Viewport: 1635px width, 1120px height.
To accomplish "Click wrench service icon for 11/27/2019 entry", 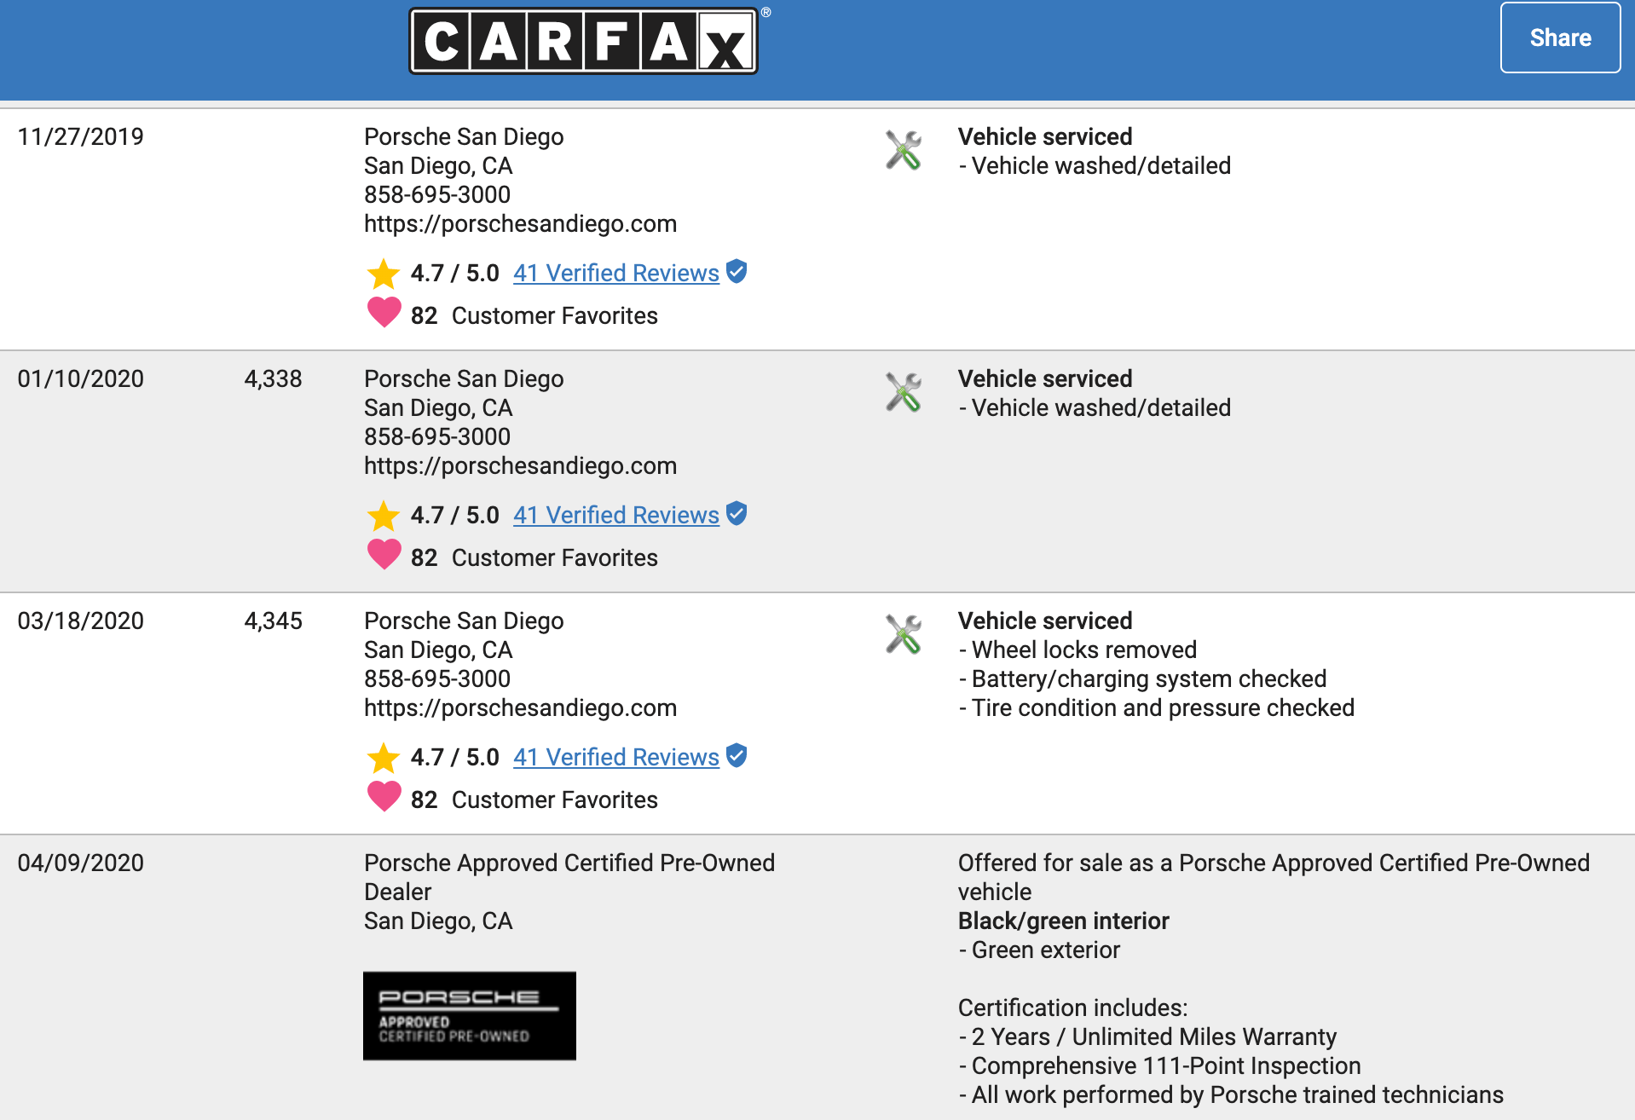I will click(904, 150).
